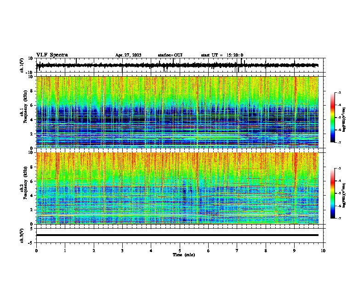Click the time axis tick label 4
The width and height of the screenshot is (364, 281).
coord(151,251)
